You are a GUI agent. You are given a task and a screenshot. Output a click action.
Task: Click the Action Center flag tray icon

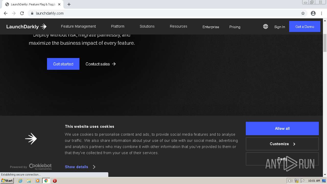(303, 181)
